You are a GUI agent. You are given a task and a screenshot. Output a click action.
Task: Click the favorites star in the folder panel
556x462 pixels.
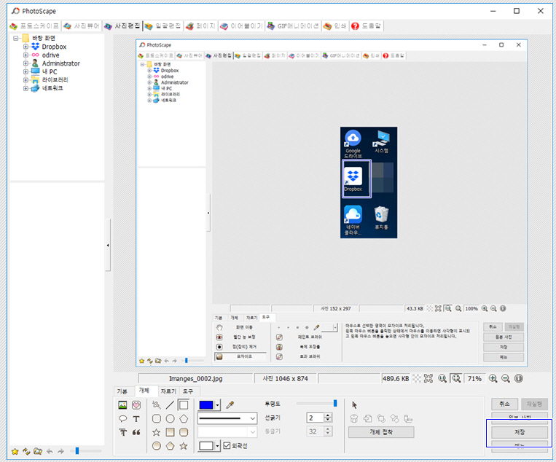[15, 451]
